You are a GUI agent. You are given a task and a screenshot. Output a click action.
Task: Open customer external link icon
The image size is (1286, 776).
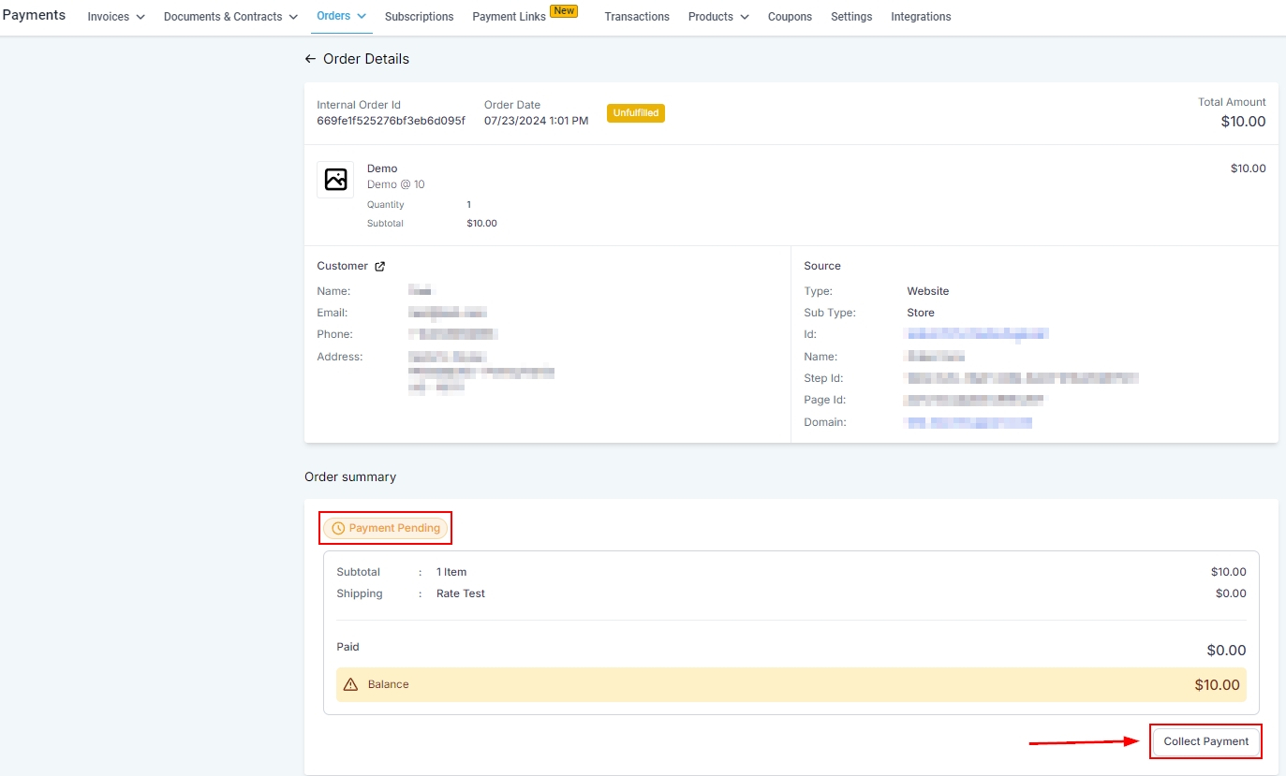click(x=380, y=267)
